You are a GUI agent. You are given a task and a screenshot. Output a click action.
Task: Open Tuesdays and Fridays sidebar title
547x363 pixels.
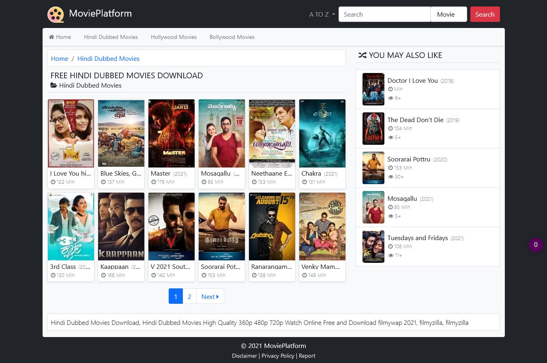coord(418,238)
